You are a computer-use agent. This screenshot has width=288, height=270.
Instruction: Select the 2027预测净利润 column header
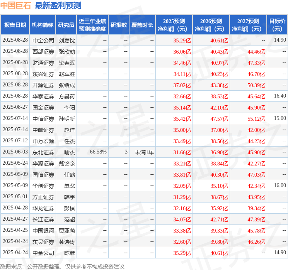(248, 25)
